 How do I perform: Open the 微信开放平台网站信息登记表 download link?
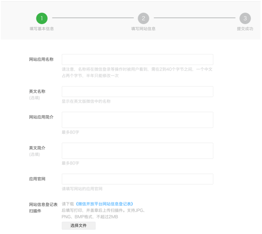[104, 204]
